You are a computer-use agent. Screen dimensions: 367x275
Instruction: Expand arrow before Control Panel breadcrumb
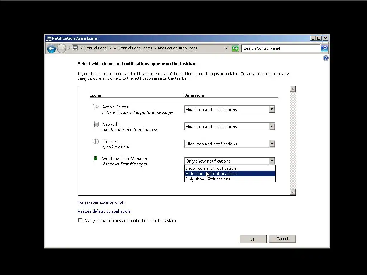pos(81,48)
